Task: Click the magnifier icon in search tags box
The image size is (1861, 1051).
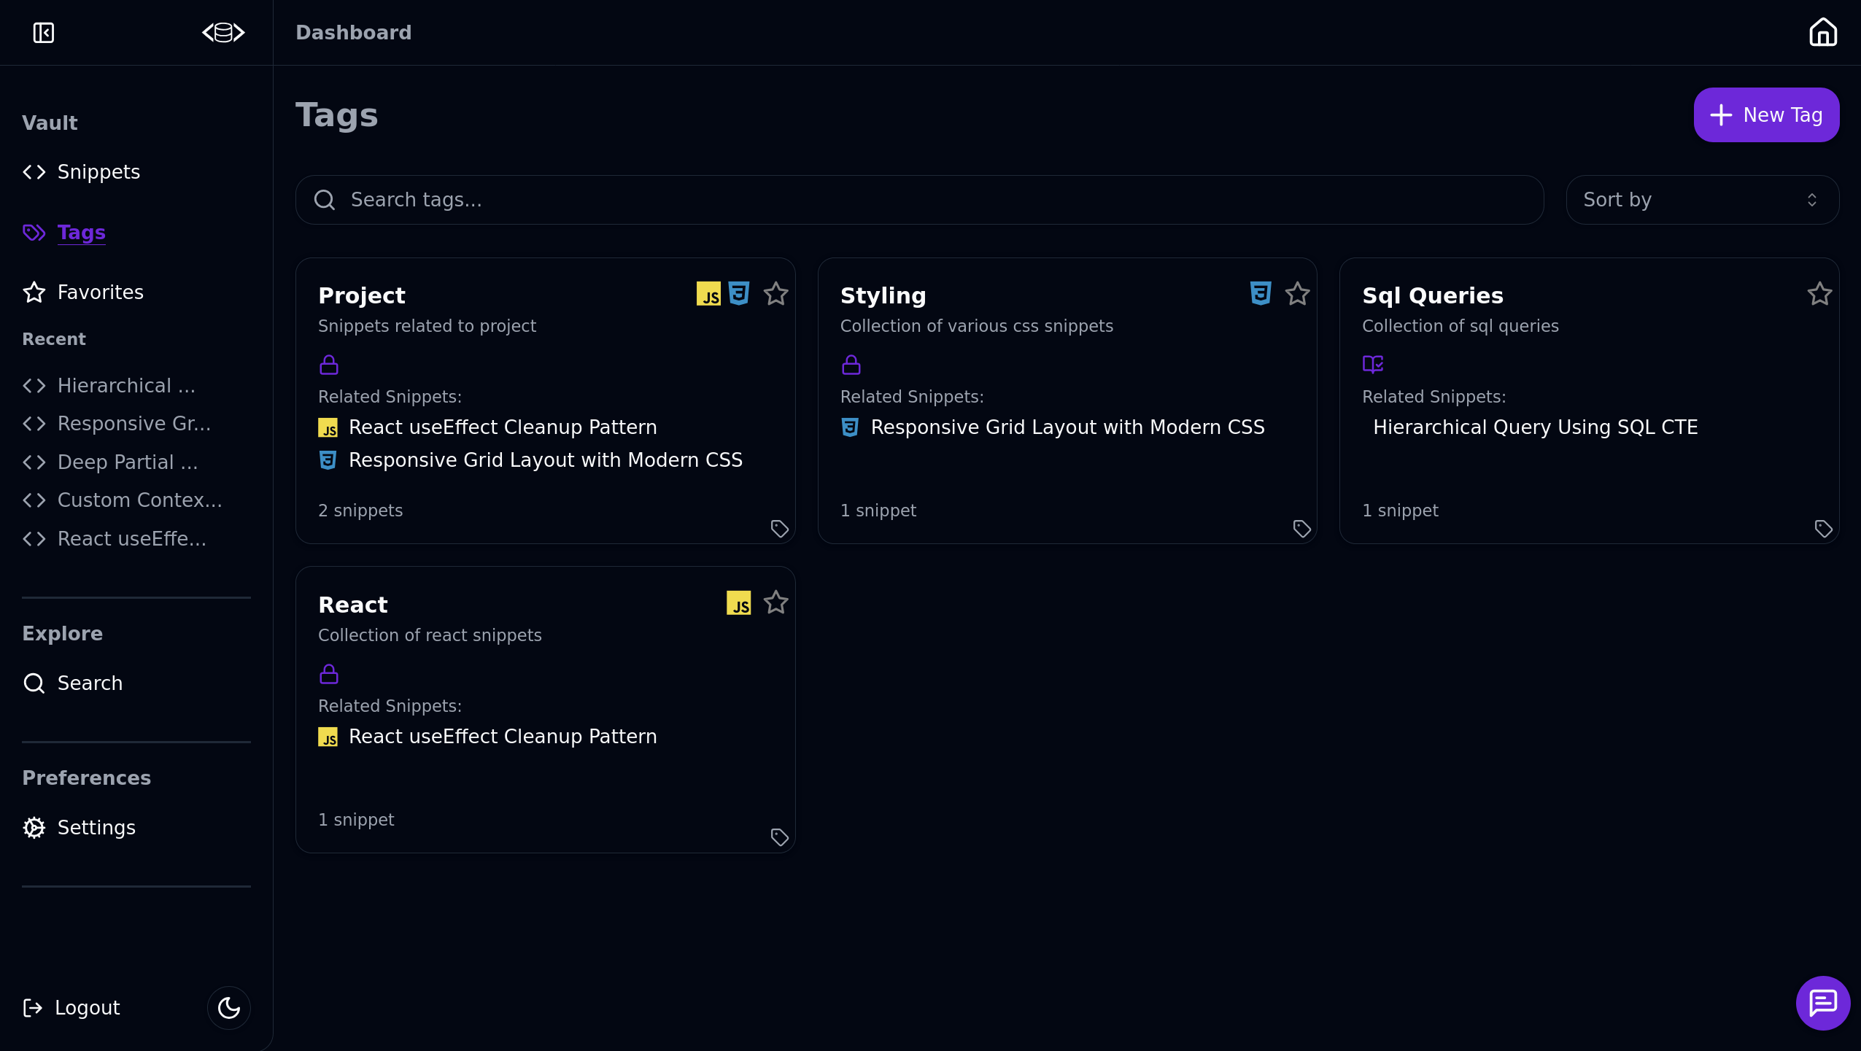Action: [x=325, y=200]
